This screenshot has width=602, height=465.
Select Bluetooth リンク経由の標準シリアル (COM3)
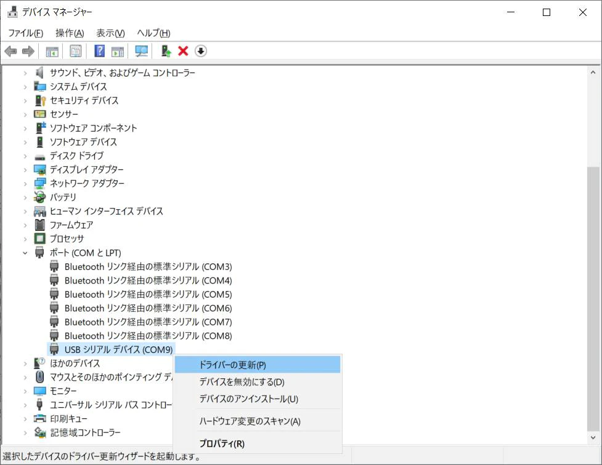(148, 266)
